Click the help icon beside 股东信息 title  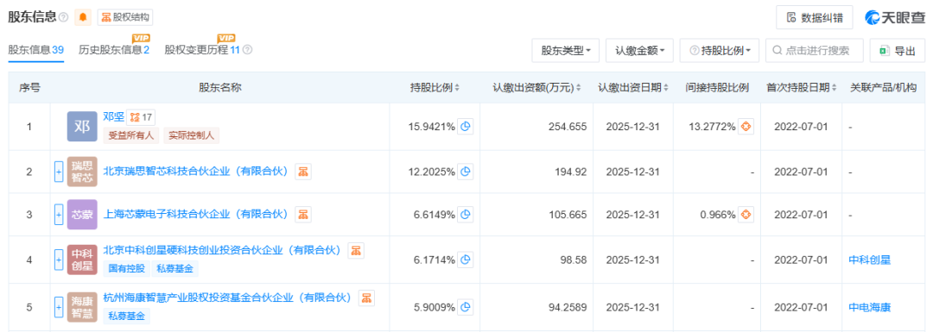click(x=64, y=18)
